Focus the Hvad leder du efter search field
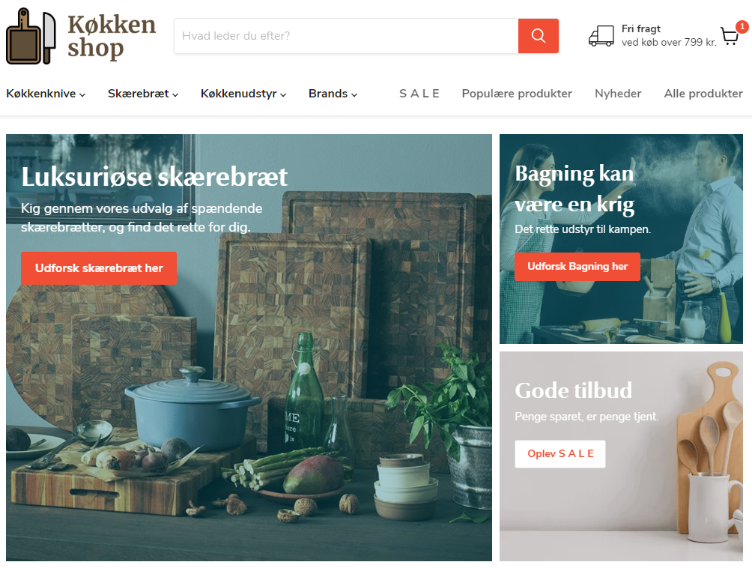The width and height of the screenshot is (752, 568). 346,36
